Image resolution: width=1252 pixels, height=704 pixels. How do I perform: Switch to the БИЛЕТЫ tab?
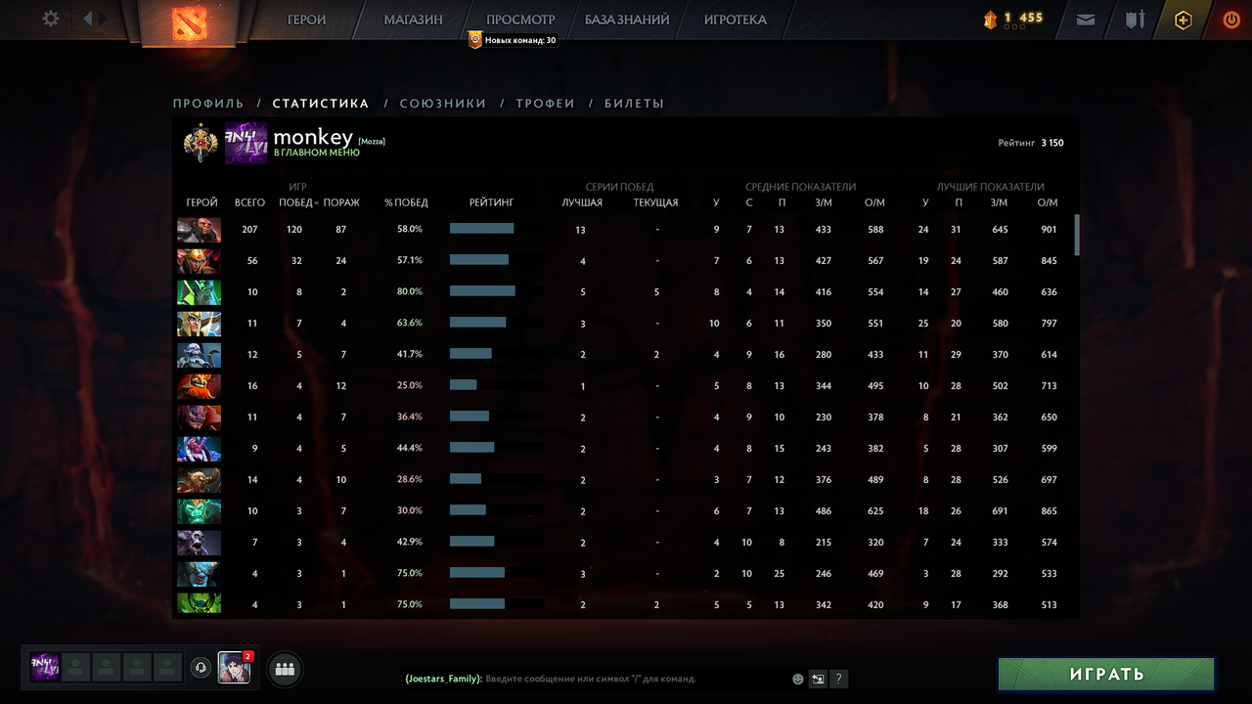tap(634, 103)
